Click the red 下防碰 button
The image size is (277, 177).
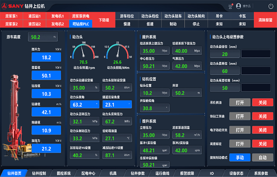tap(104, 20)
